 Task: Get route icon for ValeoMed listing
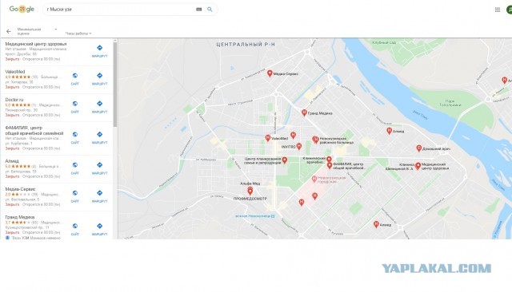(x=99, y=76)
